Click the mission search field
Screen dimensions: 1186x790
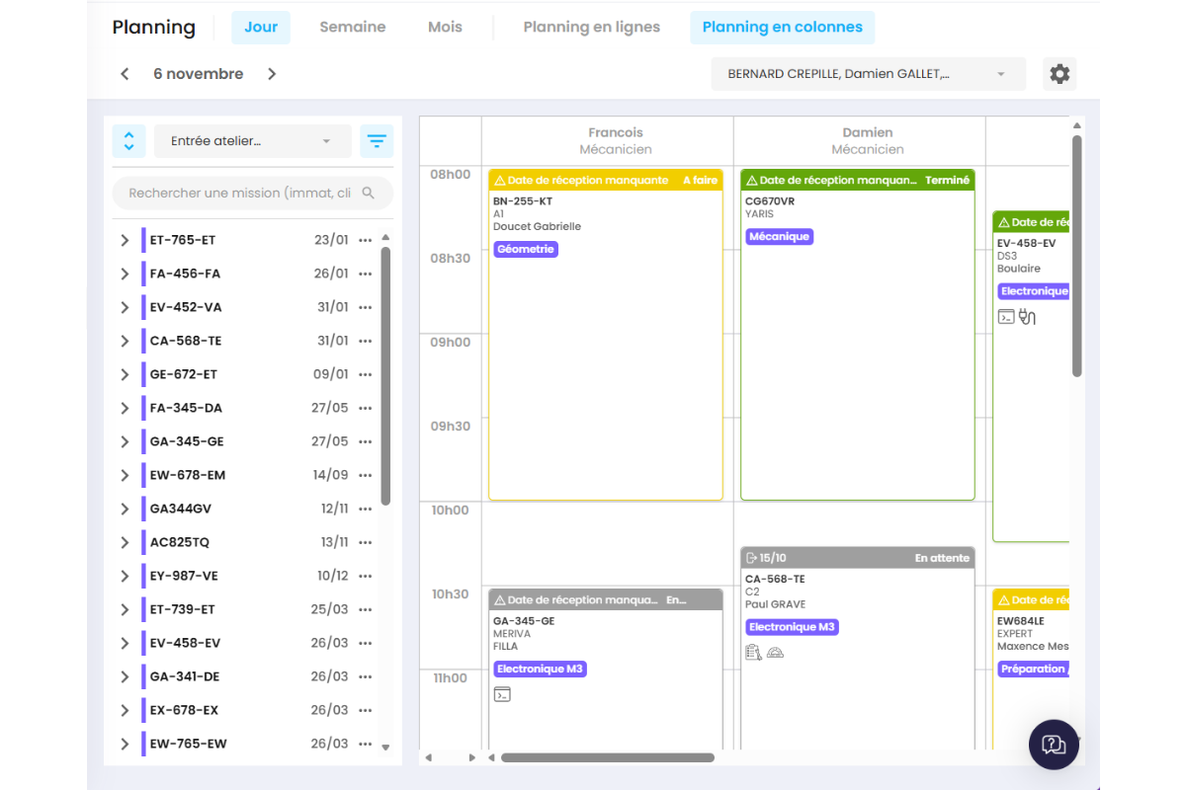point(253,193)
